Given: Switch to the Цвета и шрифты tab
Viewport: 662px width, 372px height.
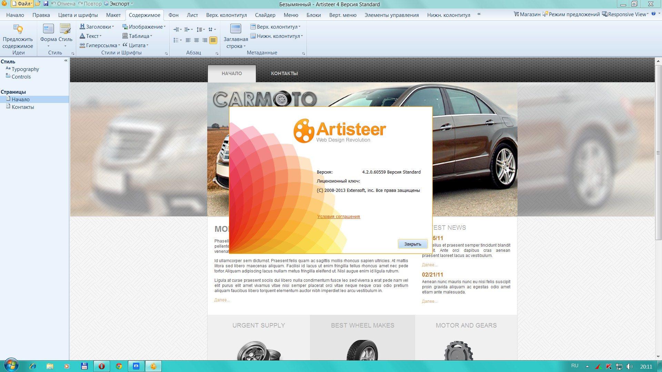Looking at the screenshot, I should click(78, 15).
